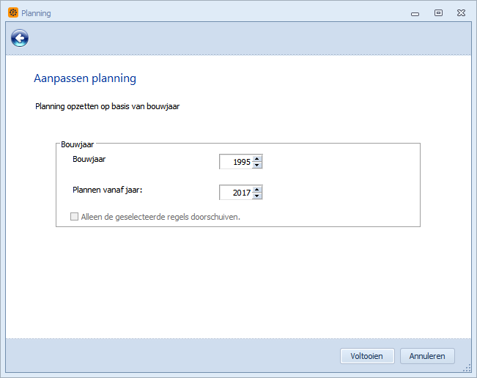Grab the resize grip in the window corner
The image size is (477, 378).
point(467,368)
